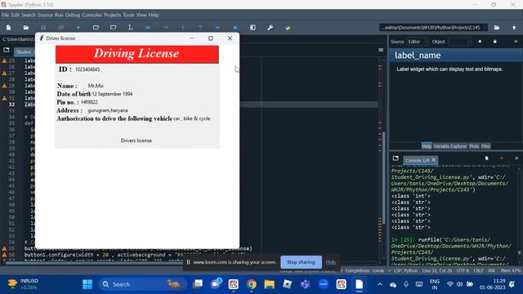Open File Explorer from the taskbar
523x294 pixels.
[270, 284]
